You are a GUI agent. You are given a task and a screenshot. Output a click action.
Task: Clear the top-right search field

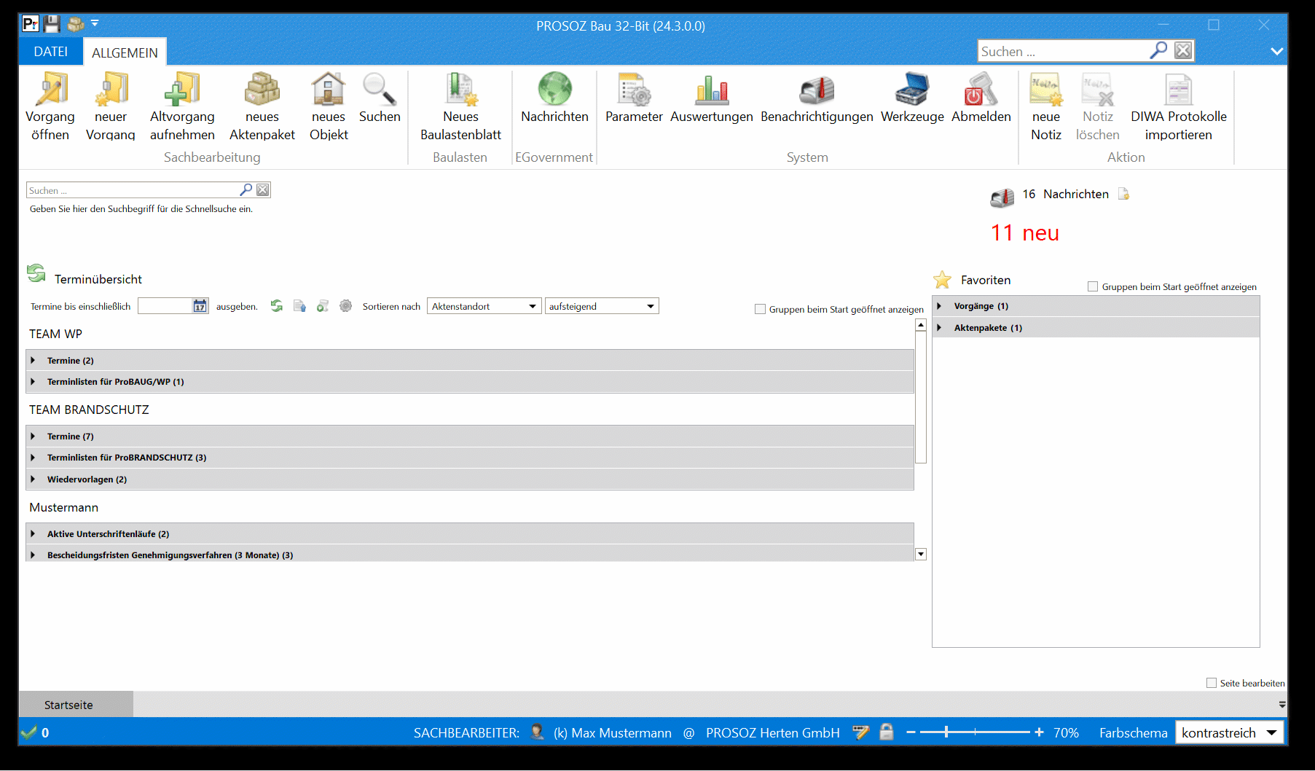pos(1183,50)
